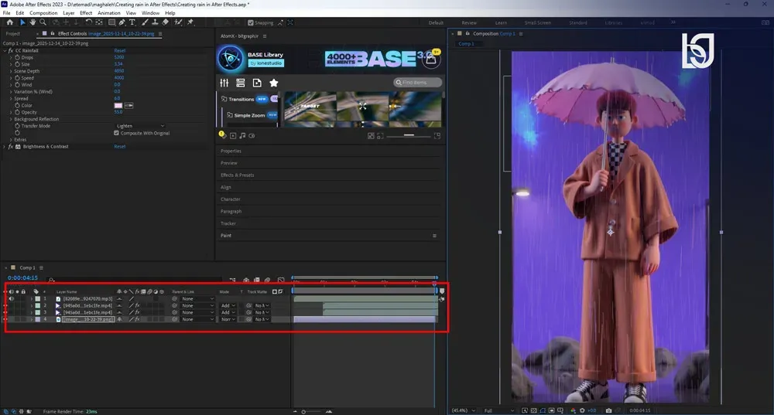
Task: Open the Effects & Presets panel
Action: coord(238,175)
